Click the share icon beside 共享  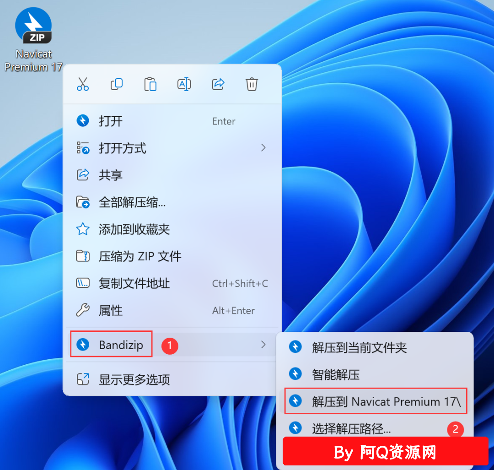[83, 175]
